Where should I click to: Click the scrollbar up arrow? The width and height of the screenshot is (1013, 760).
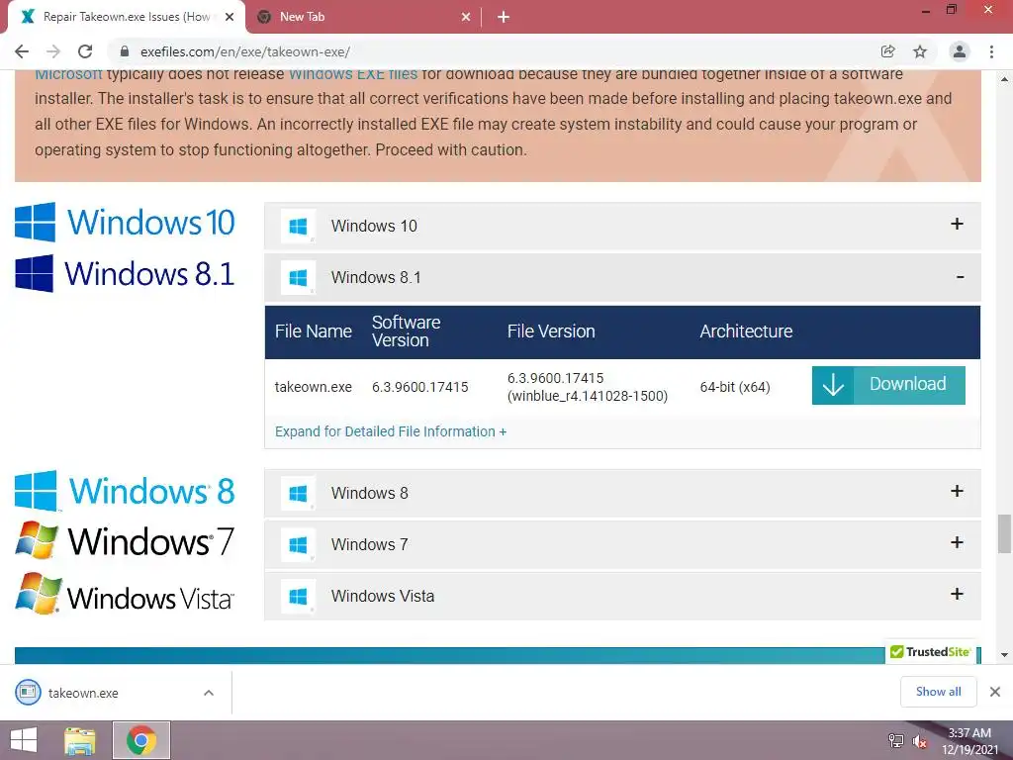tap(1004, 79)
